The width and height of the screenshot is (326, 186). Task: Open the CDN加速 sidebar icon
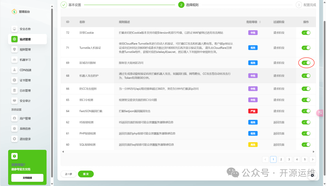pos(14,70)
